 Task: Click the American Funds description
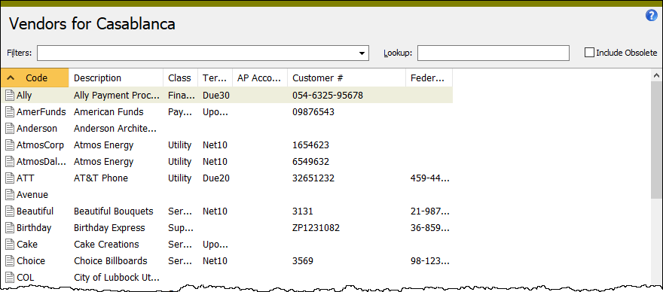(108, 112)
